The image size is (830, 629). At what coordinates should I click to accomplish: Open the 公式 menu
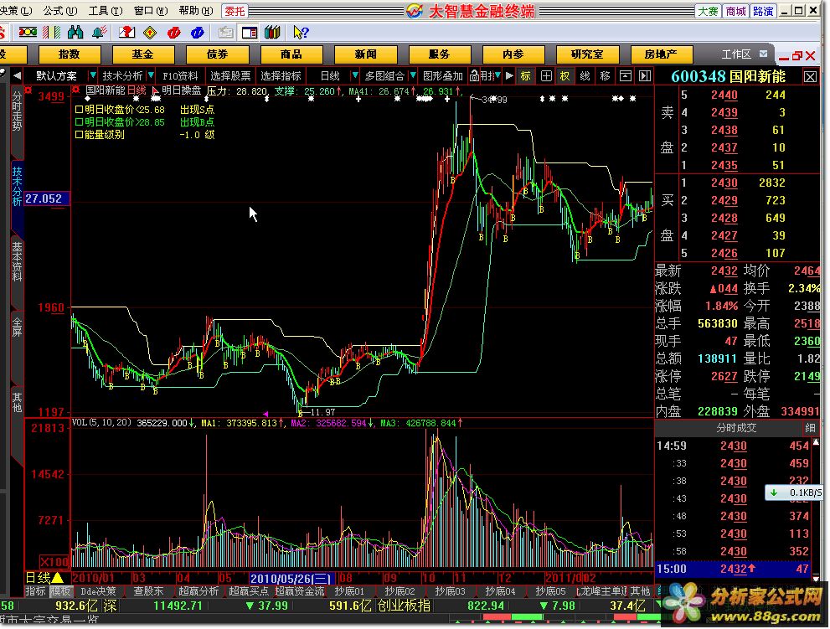tap(60, 11)
